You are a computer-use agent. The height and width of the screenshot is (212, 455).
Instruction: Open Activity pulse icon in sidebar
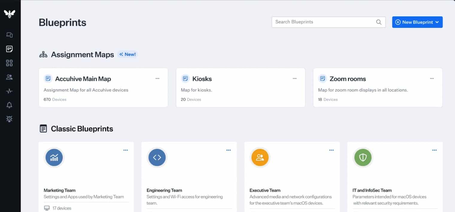coord(10,91)
